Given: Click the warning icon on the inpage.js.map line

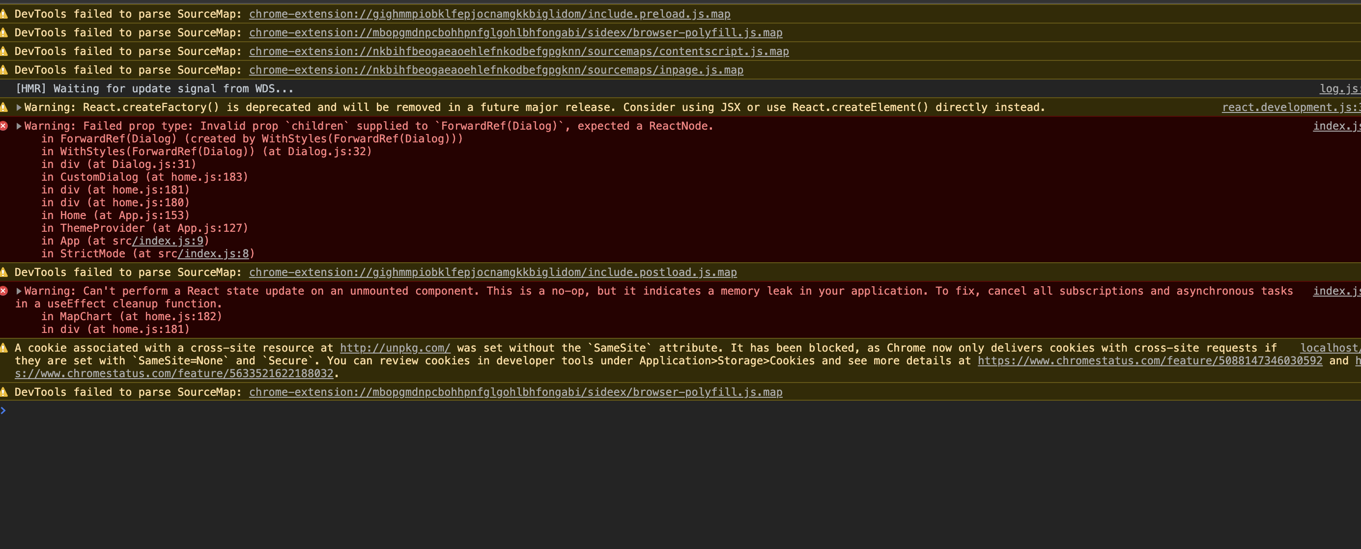Looking at the screenshot, I should [x=5, y=70].
